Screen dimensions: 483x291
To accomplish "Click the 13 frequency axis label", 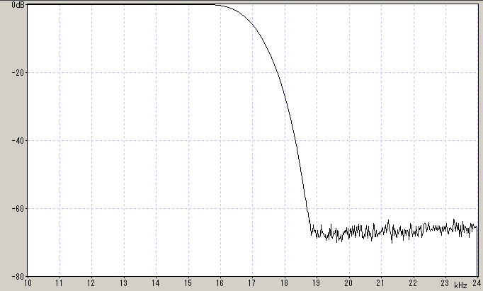I will coord(124,283).
